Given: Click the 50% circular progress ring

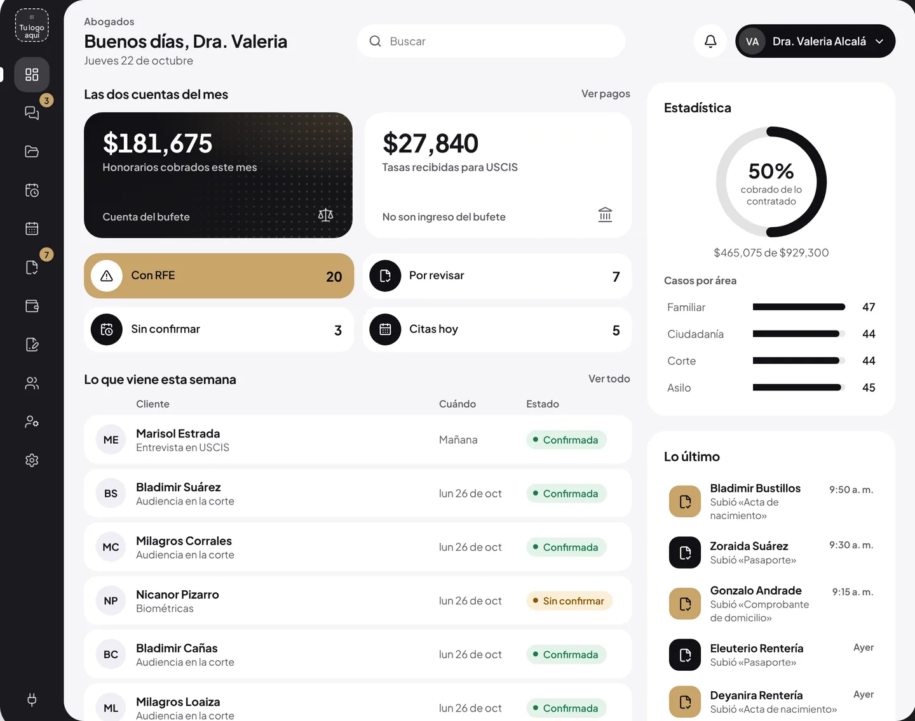Looking at the screenshot, I should click(771, 182).
